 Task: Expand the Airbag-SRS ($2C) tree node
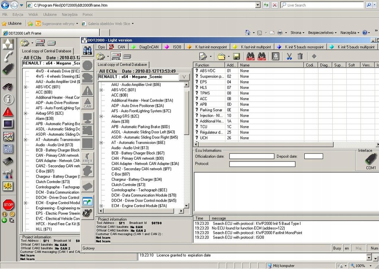[x=101, y=116]
